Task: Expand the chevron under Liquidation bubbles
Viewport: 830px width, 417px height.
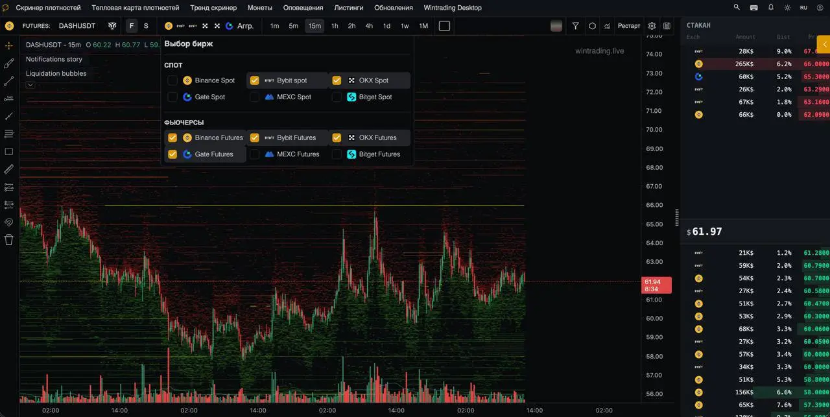Action: click(30, 85)
